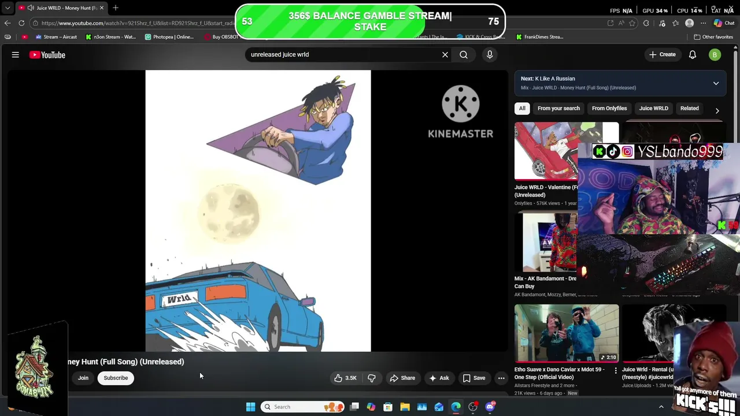Screen dimensions: 740x416
Task: Select the 'All' filter chip
Action: [522, 109]
